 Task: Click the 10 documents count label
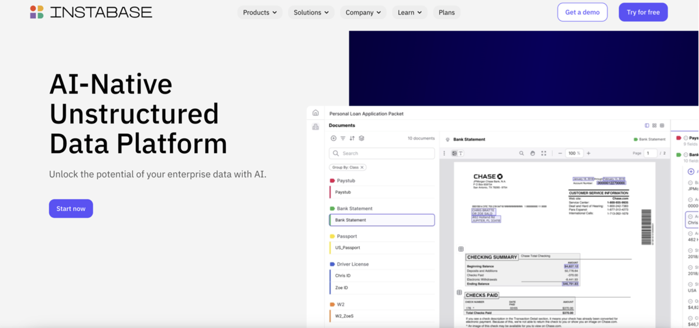point(421,138)
